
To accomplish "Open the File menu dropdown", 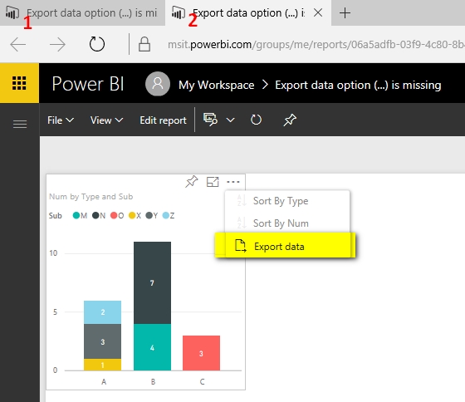I will 61,120.
